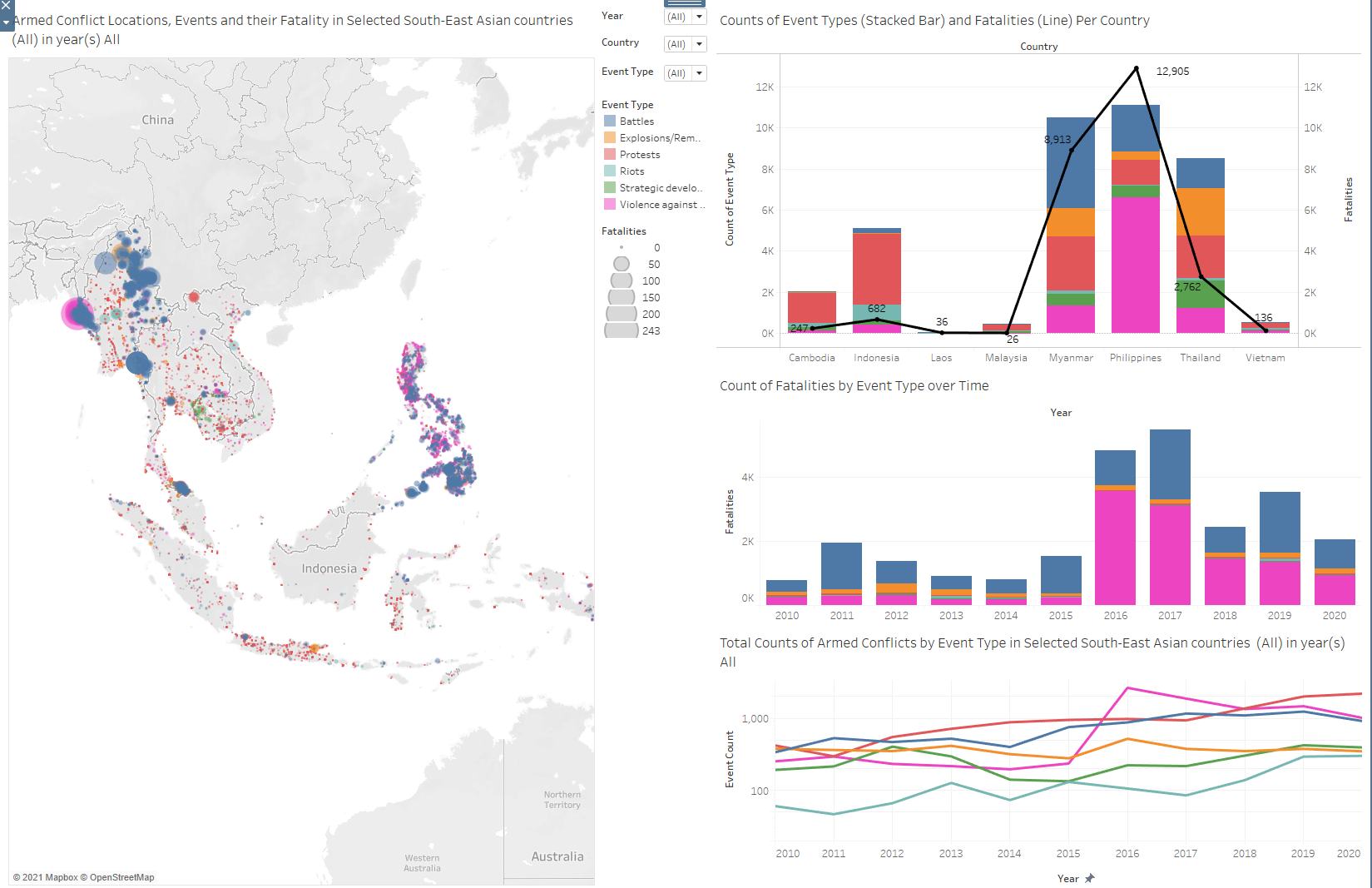This screenshot has width=1372, height=888.
Task: Highlight the orange Explosions/Rem.. legend swatch
Action: point(610,137)
